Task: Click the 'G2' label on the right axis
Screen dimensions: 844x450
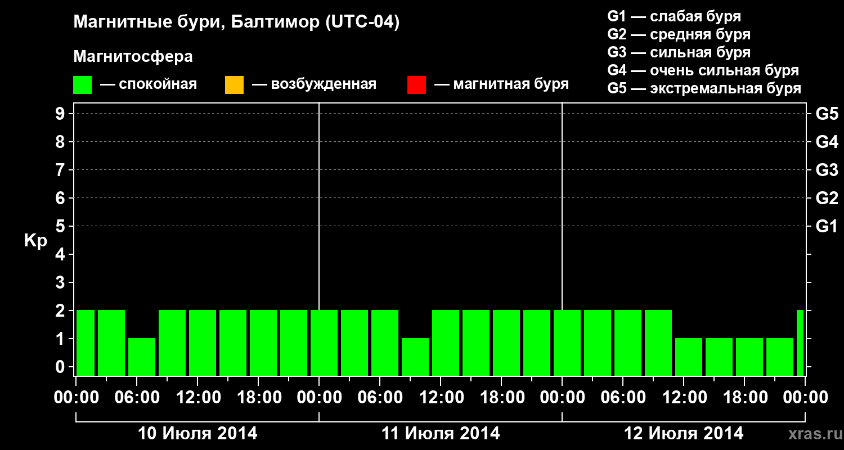Action: [x=827, y=198]
